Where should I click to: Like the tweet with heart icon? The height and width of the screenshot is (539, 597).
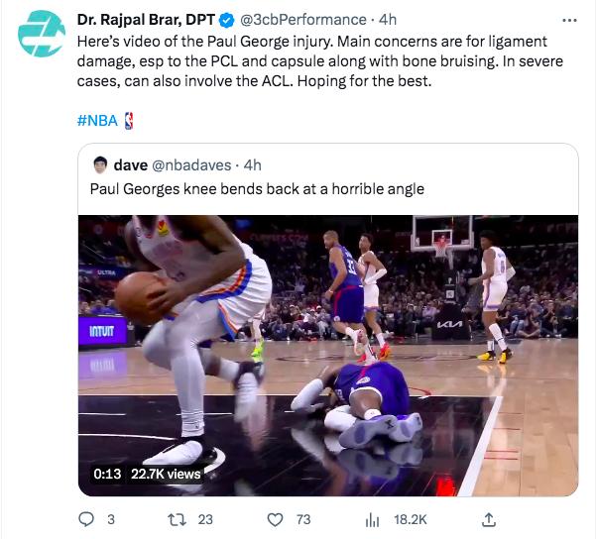pos(275,519)
